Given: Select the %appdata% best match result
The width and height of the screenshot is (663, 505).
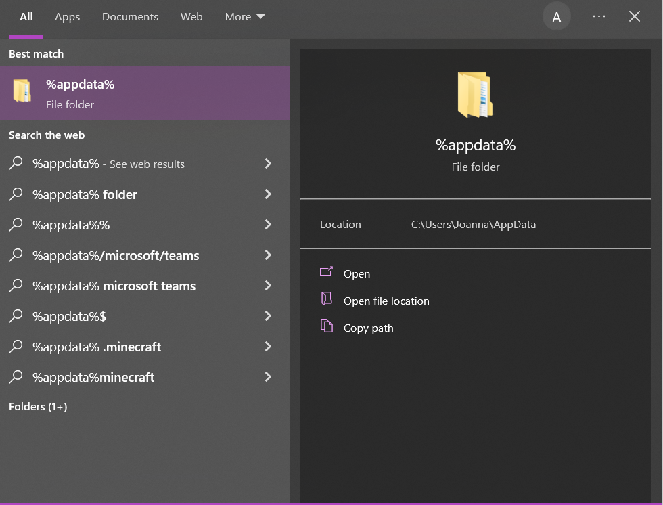Looking at the screenshot, I should 145,93.
